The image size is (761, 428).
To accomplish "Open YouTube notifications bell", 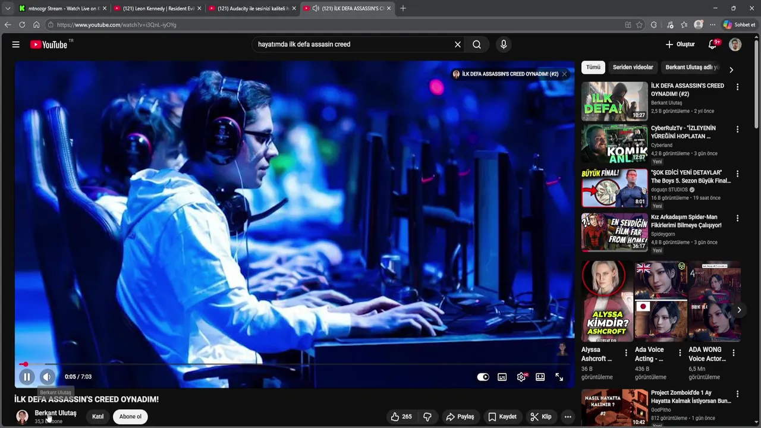I will point(713,45).
